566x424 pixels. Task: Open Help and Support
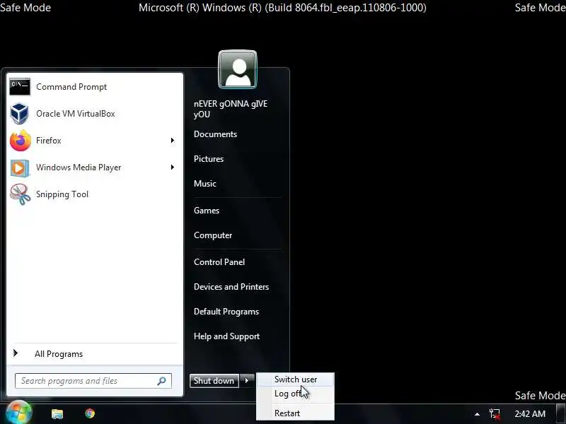[x=226, y=336]
